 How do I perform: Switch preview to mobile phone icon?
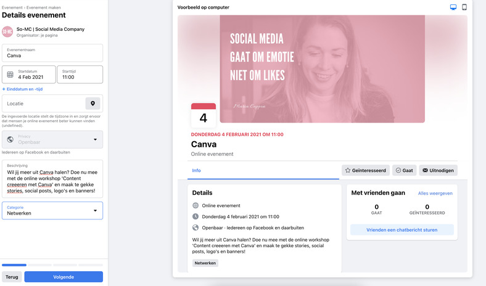(x=464, y=7)
